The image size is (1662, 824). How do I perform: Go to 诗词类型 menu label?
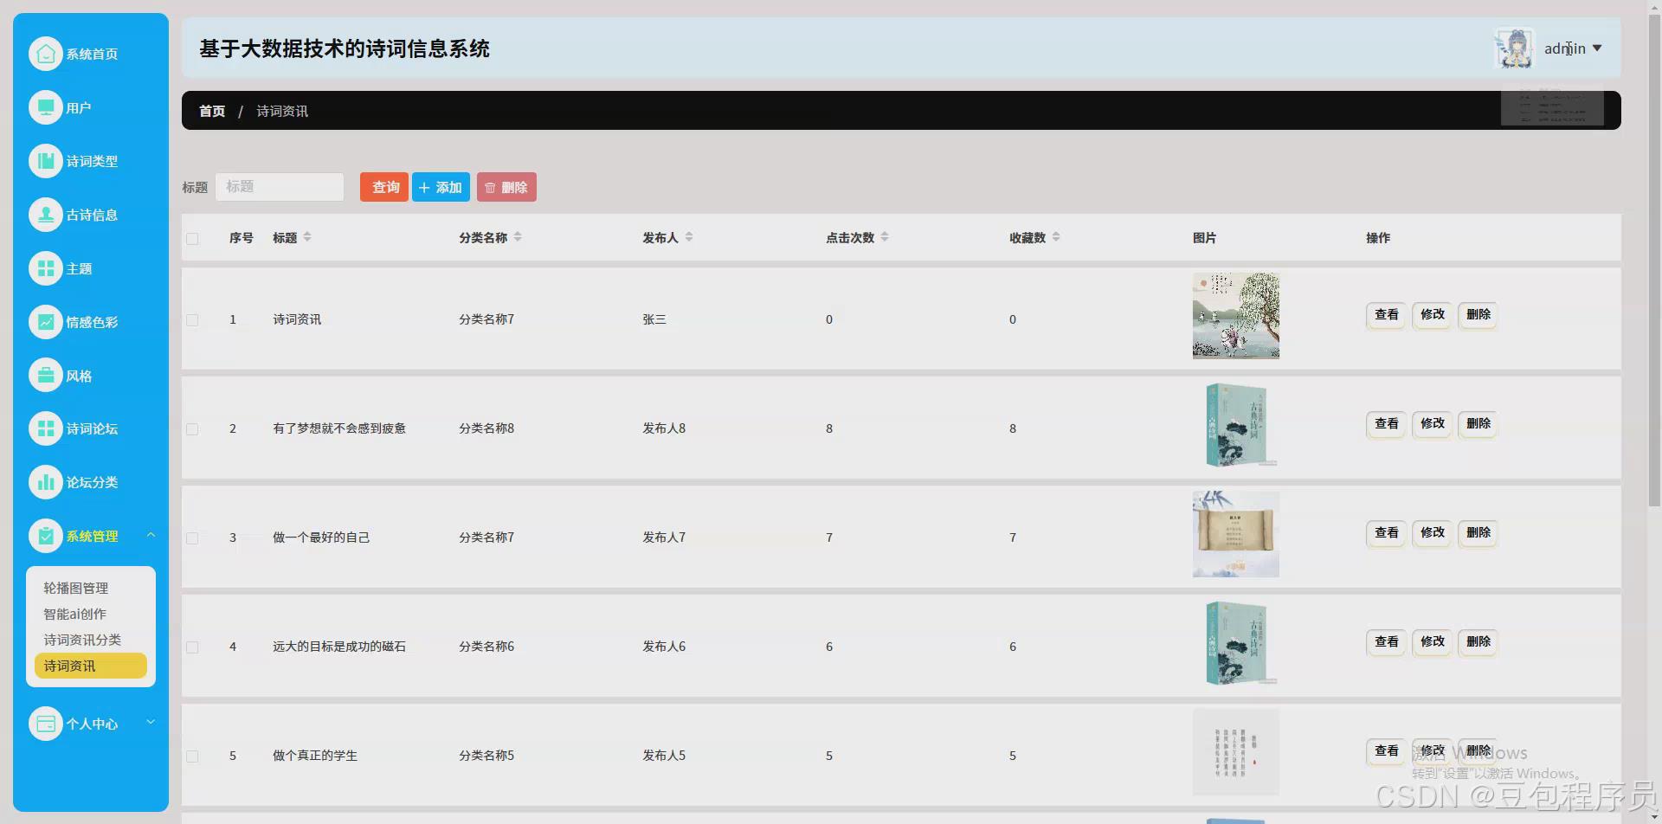(x=92, y=161)
